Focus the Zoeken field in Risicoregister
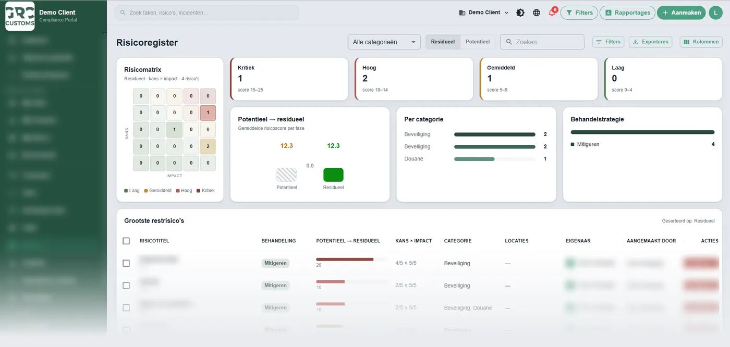 [542, 42]
